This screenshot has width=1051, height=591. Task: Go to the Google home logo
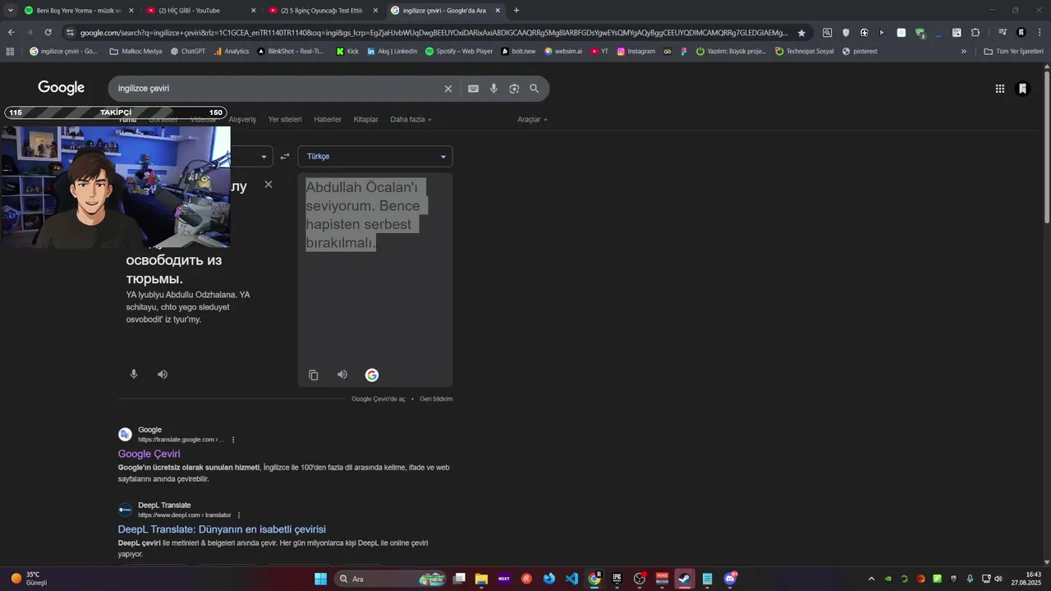point(62,88)
